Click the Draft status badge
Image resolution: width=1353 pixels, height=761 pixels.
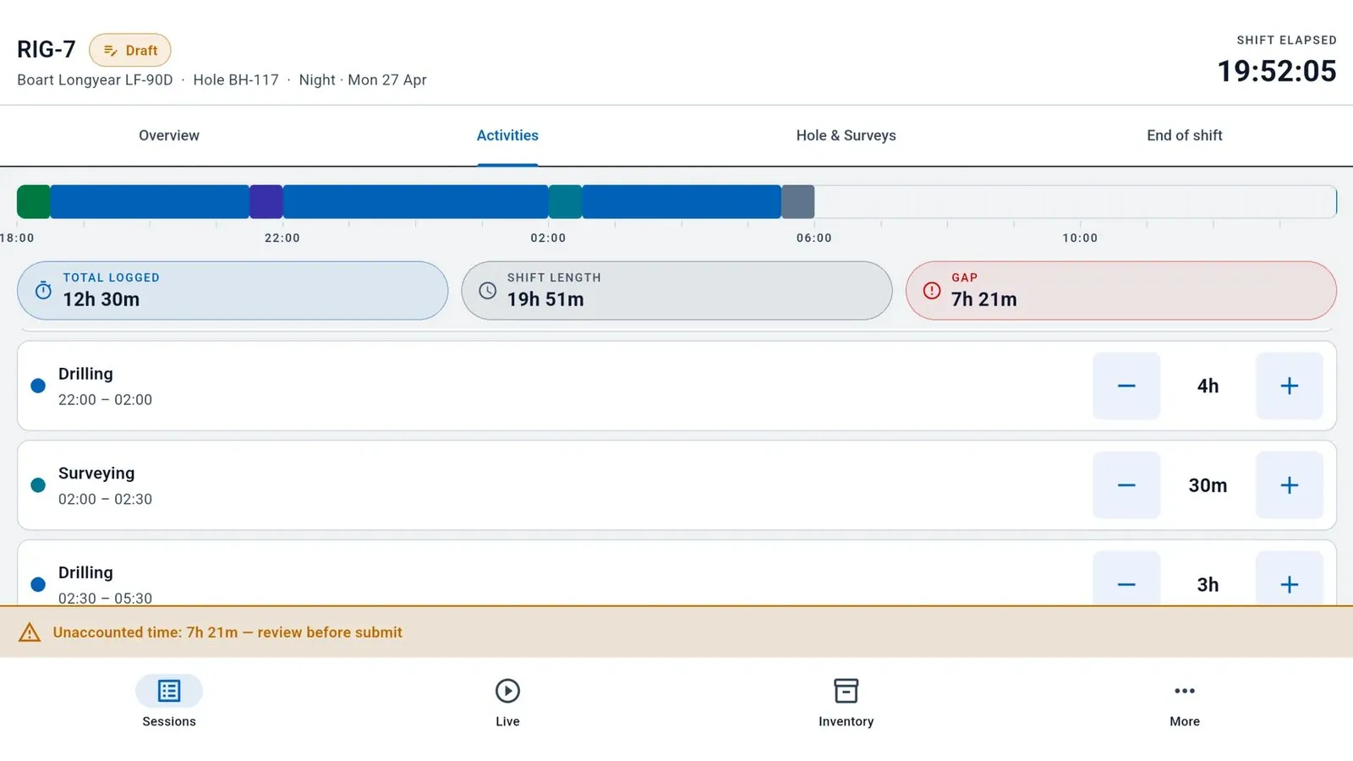coord(130,51)
